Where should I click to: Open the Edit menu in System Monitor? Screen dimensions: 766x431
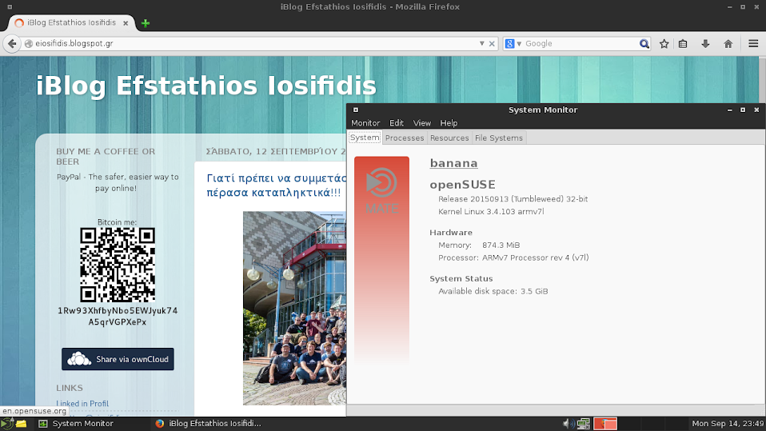pyautogui.click(x=396, y=123)
